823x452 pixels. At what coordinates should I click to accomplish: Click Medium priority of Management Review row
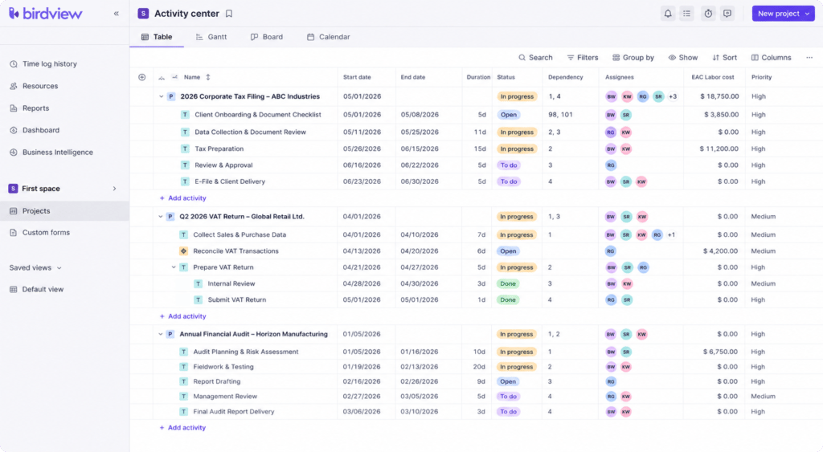763,397
